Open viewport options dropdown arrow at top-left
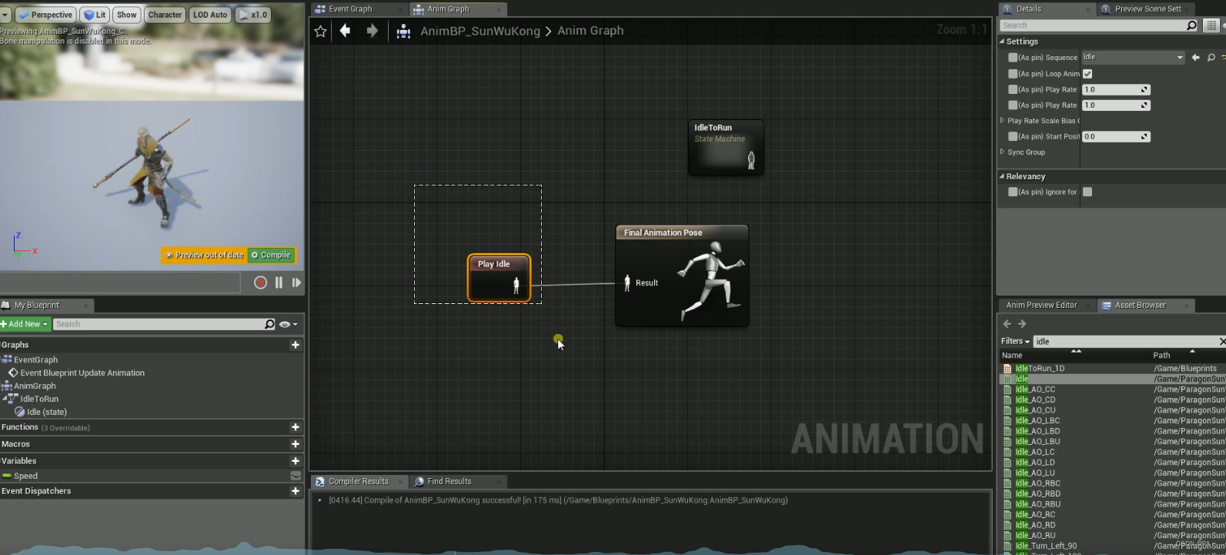 point(6,15)
